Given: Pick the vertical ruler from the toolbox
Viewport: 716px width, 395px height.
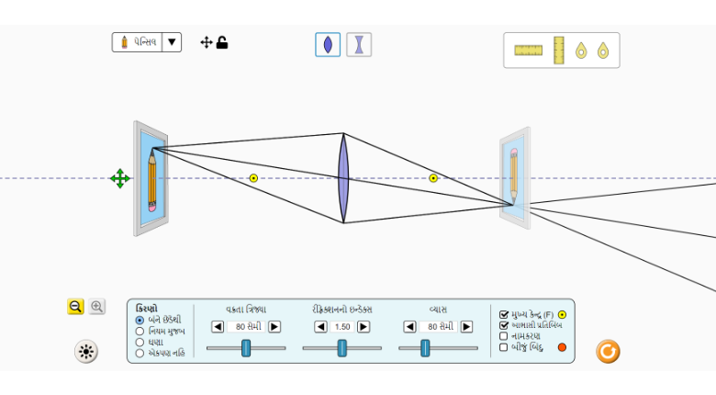Looking at the screenshot, I should click(558, 51).
